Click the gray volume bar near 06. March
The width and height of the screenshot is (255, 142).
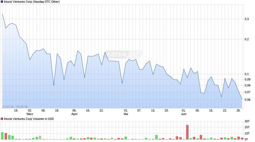(40, 138)
